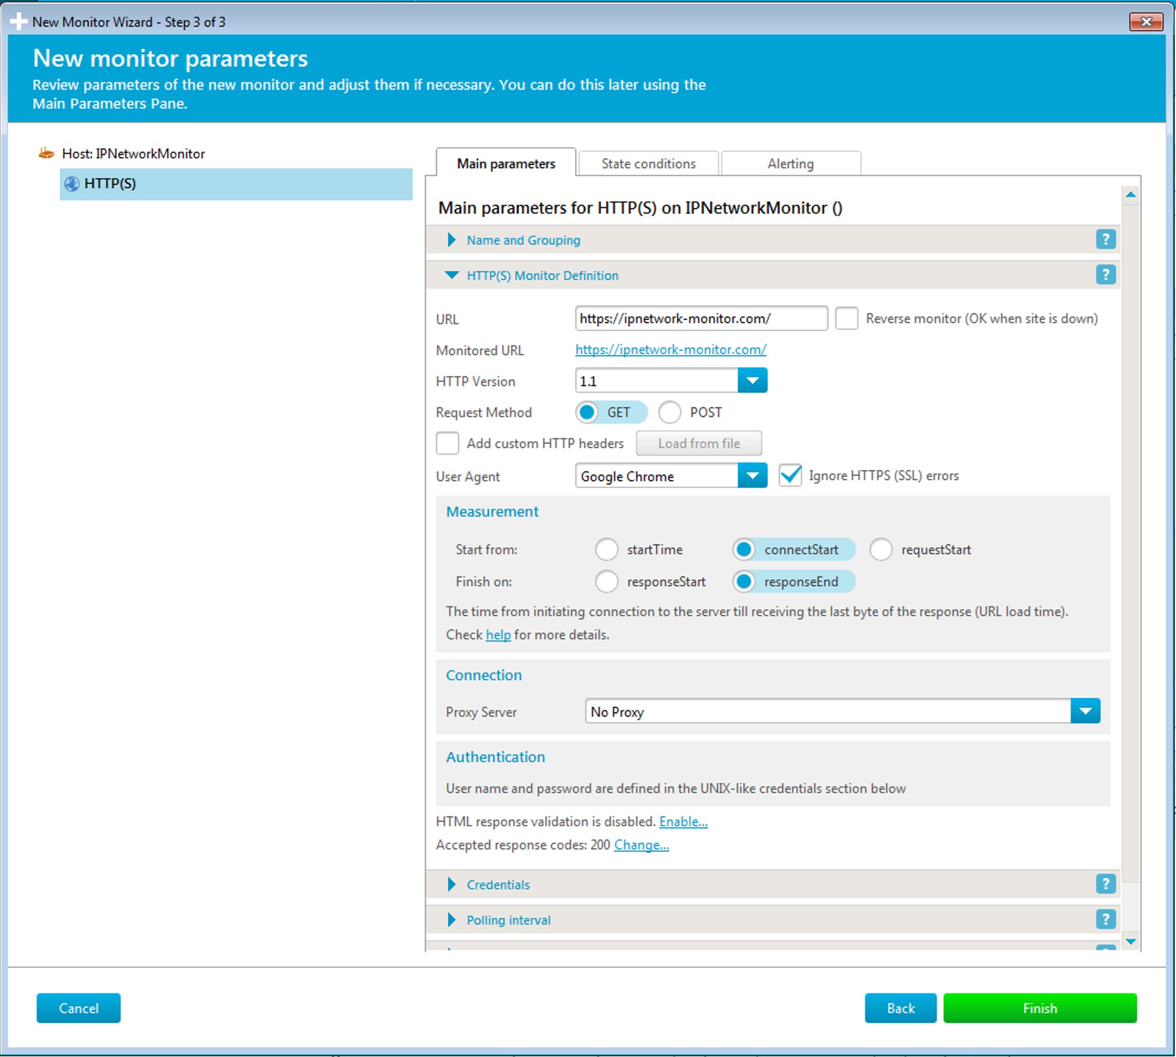Click scrollbar down arrow in parameters pane
The image size is (1176, 1057).
[1130, 941]
